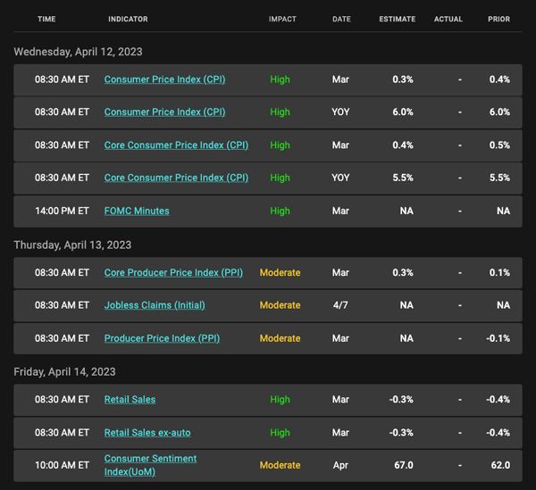Viewport: 536px width, 490px height.
Task: Click the IMPACT column header
Action: (282, 19)
